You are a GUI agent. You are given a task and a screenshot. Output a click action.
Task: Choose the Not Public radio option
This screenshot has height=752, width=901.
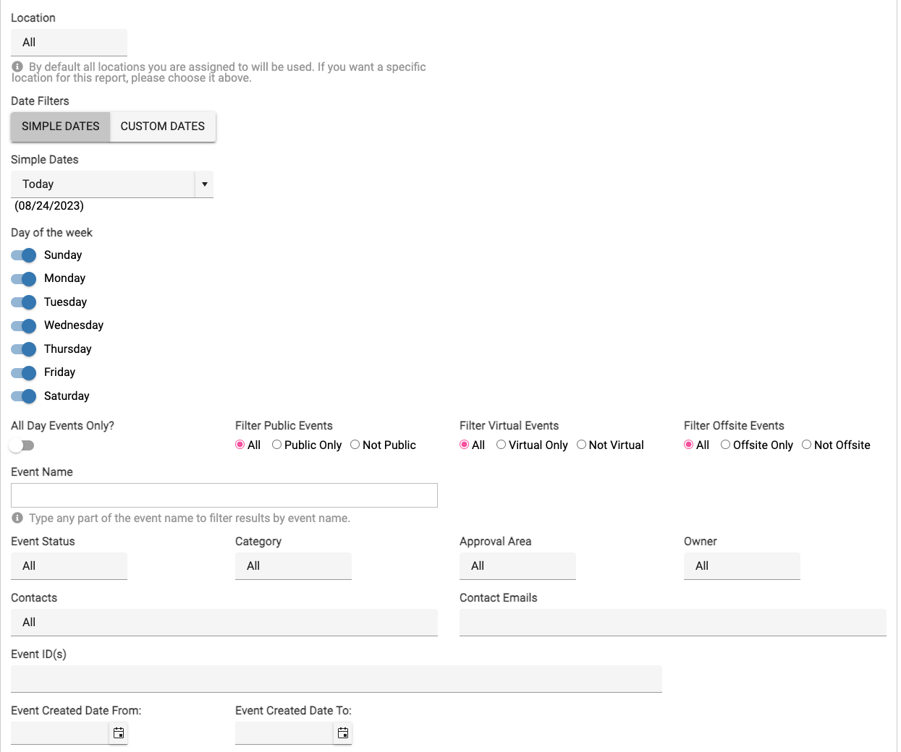(355, 445)
